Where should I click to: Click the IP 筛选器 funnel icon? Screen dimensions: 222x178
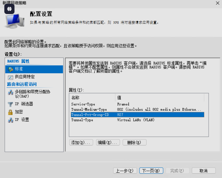[x=10, y=104]
